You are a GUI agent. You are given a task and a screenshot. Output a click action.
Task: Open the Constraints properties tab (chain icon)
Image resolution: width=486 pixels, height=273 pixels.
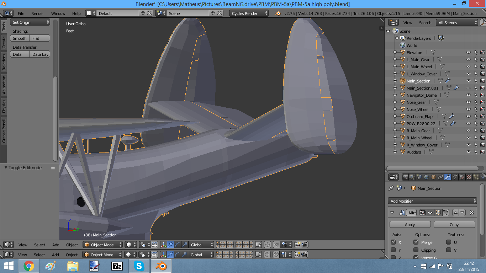tap(440, 177)
